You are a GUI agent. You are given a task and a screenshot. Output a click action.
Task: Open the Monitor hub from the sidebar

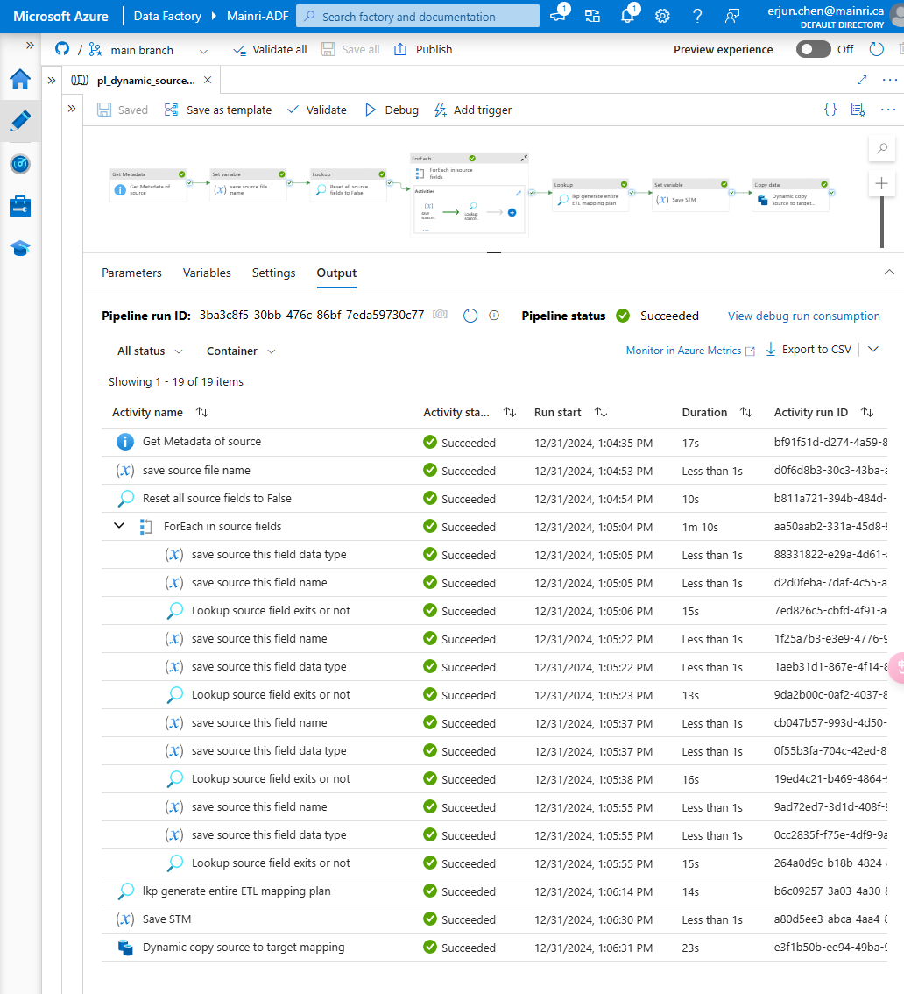19,163
